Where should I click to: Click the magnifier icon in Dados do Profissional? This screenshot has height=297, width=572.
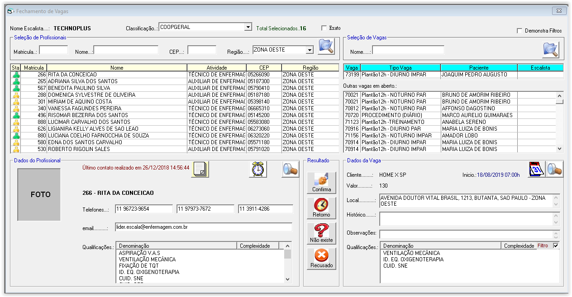point(290,169)
